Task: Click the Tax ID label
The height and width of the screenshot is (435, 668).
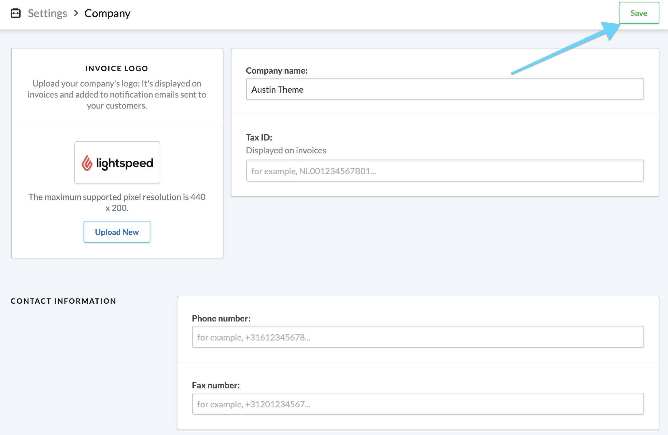Action: pyautogui.click(x=259, y=137)
